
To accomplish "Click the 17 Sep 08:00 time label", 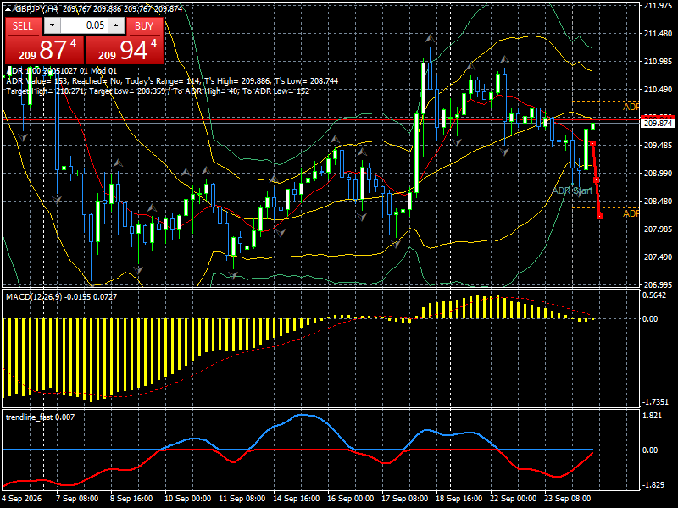I will click(x=405, y=499).
